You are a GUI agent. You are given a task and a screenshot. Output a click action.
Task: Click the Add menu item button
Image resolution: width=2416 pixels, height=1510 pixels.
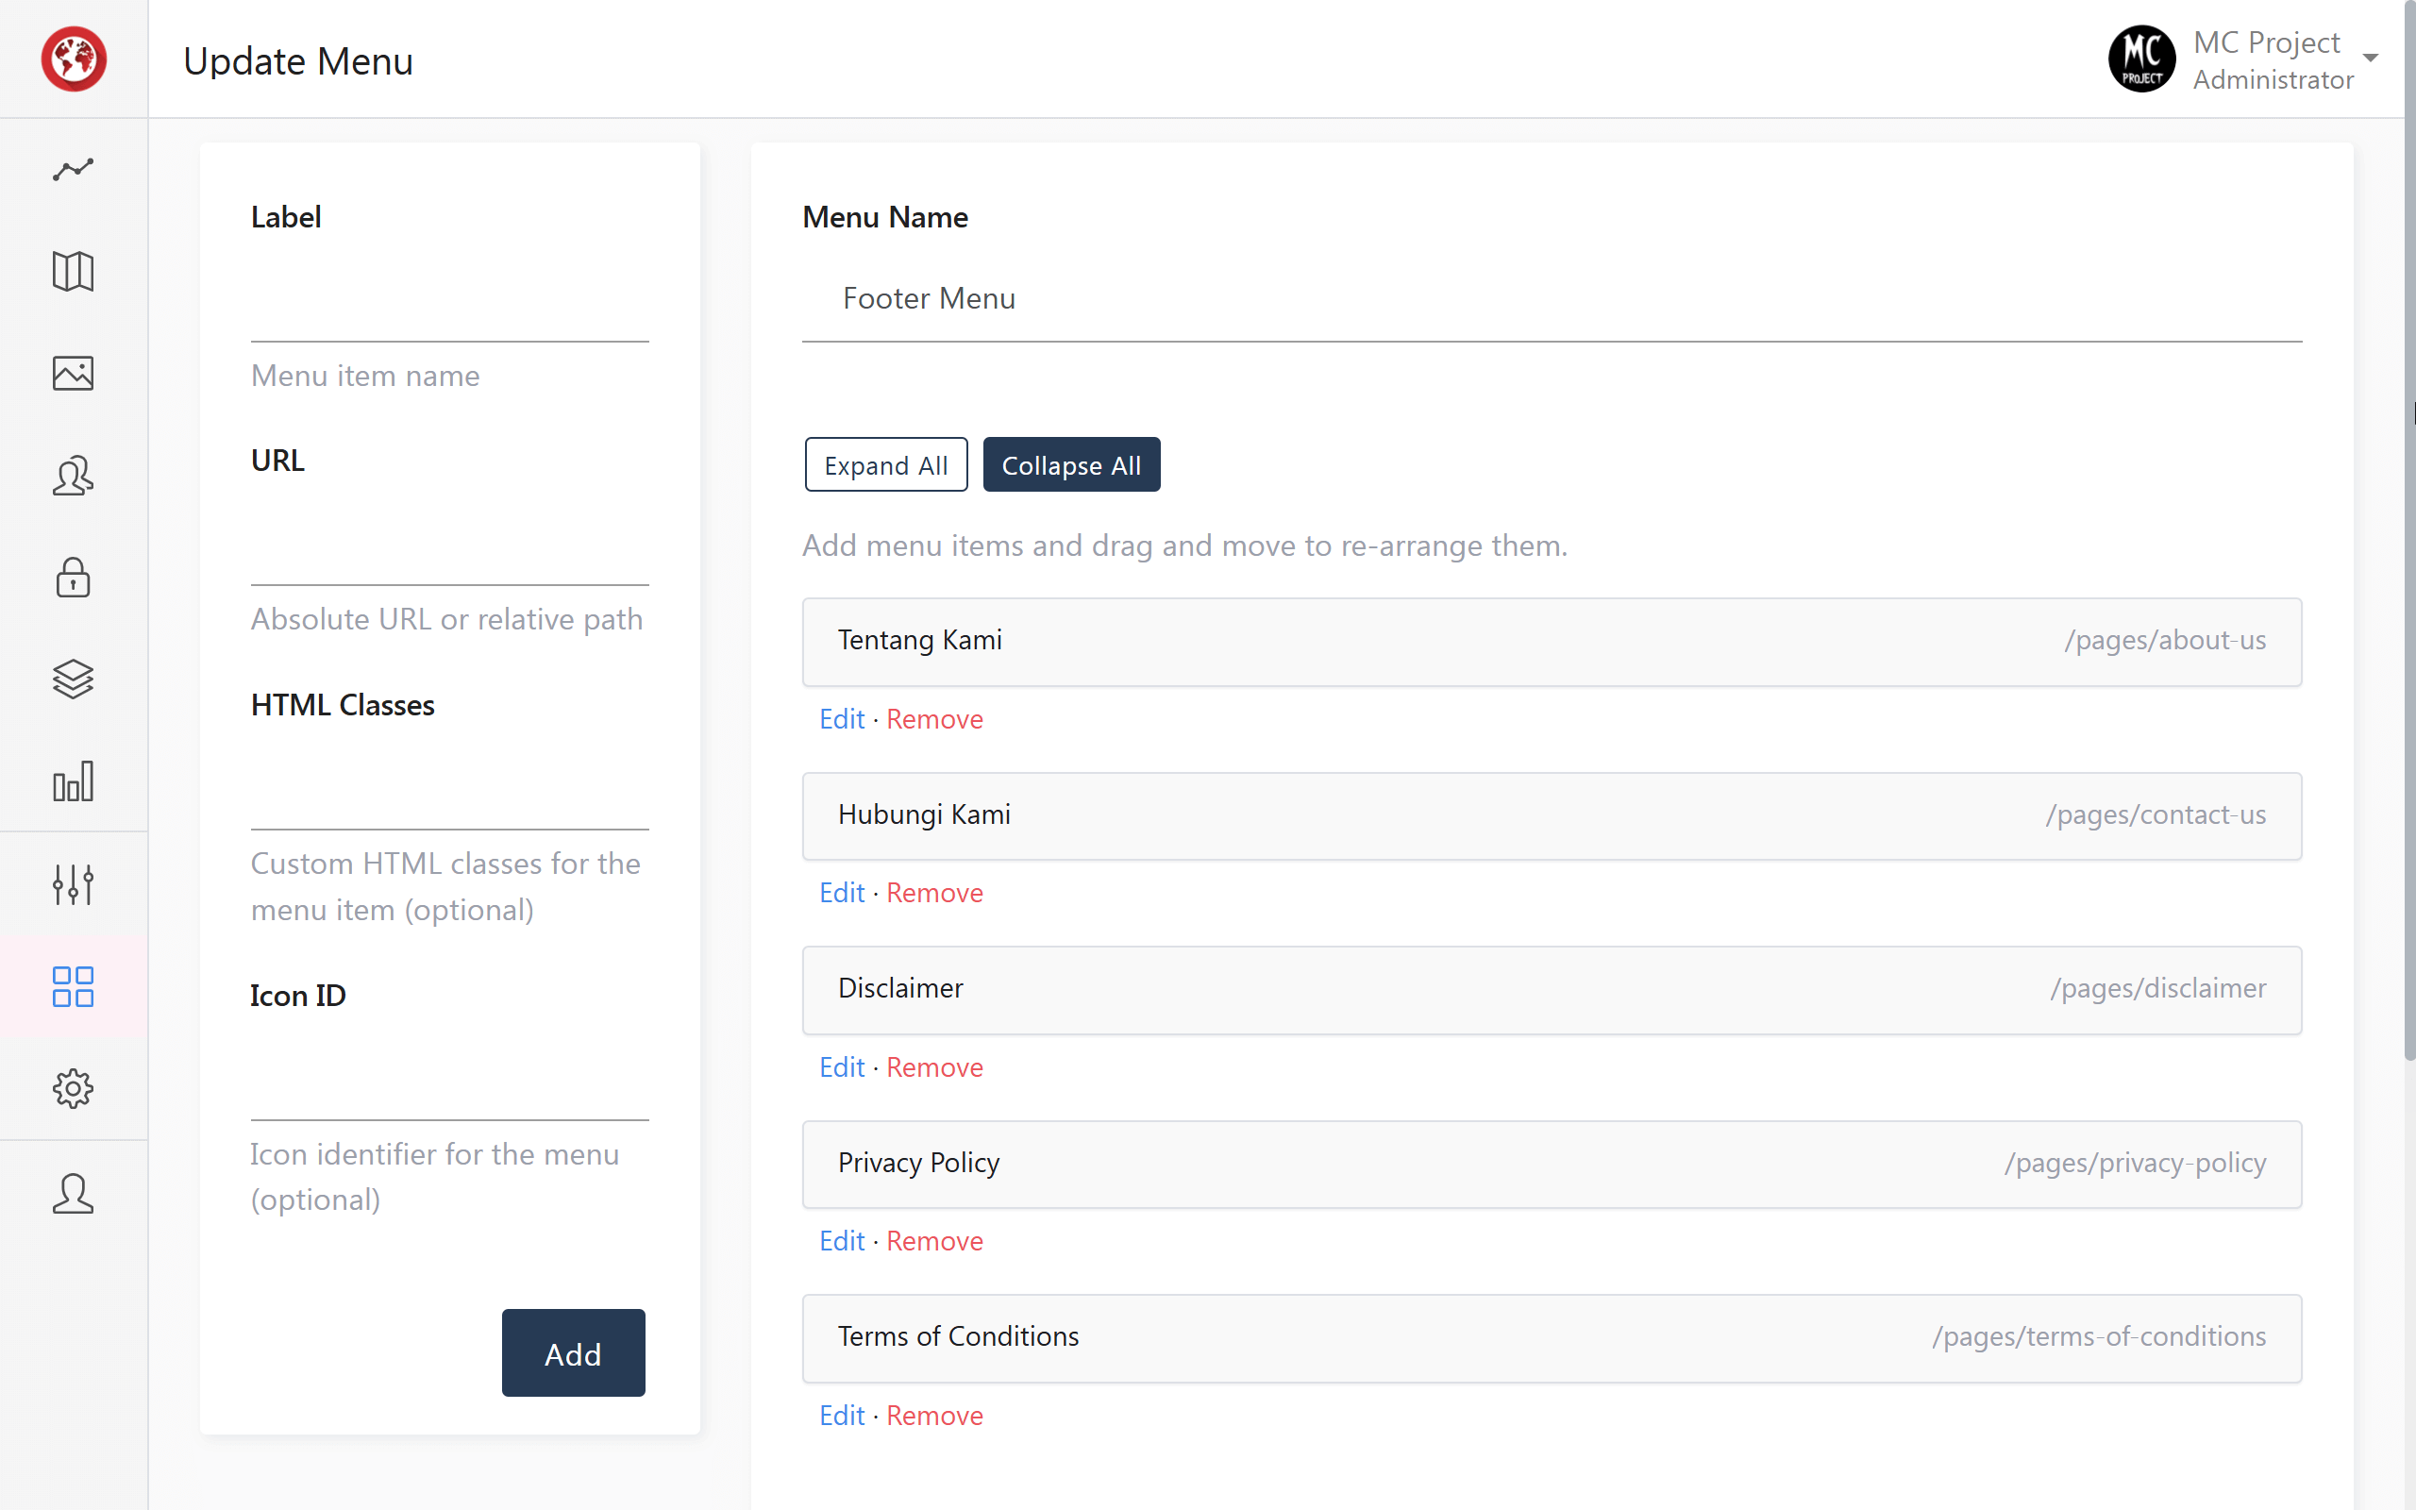point(573,1353)
